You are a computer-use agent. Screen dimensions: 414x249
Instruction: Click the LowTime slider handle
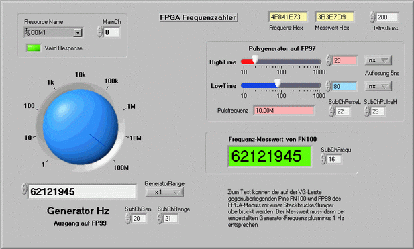click(278, 83)
